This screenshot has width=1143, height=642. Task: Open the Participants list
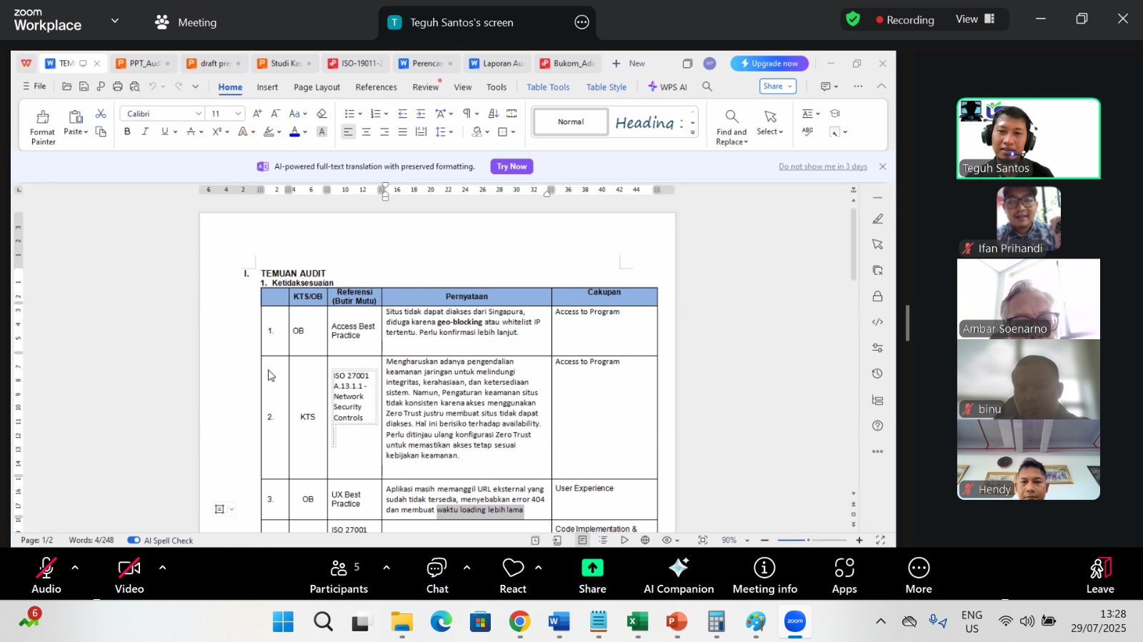click(339, 575)
